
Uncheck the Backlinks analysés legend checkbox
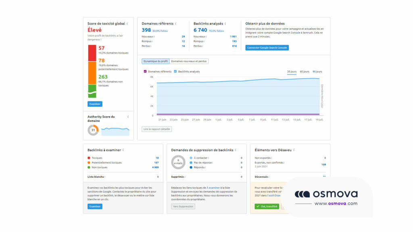(175, 71)
